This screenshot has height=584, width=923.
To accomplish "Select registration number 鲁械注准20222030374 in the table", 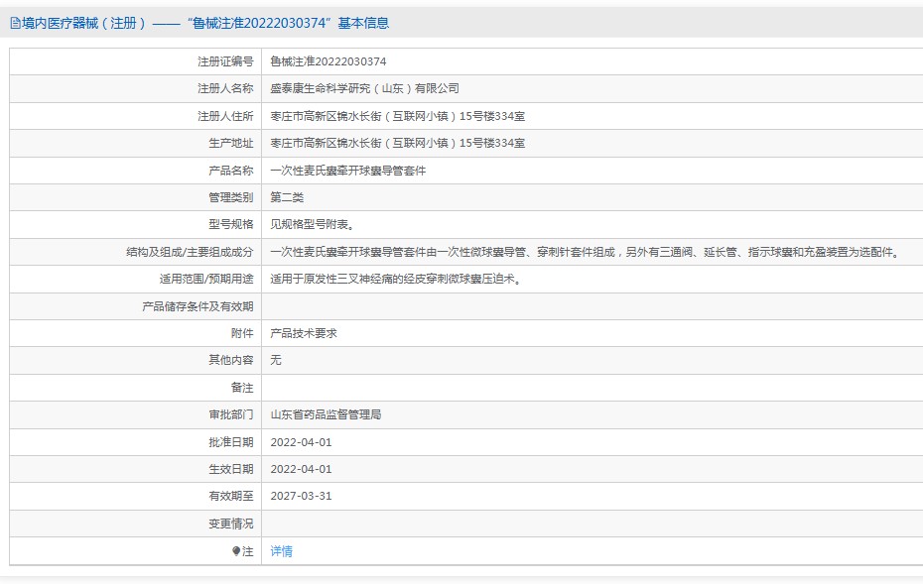I will click(329, 61).
